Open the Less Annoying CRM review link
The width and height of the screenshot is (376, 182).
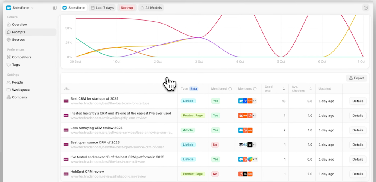pos(97,128)
